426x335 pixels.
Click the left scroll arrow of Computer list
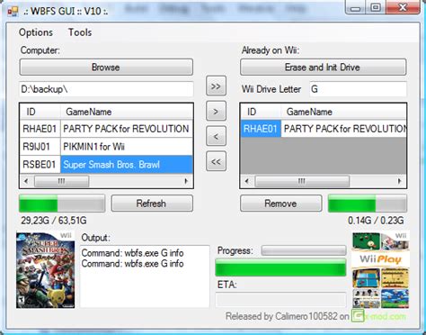click(x=26, y=181)
